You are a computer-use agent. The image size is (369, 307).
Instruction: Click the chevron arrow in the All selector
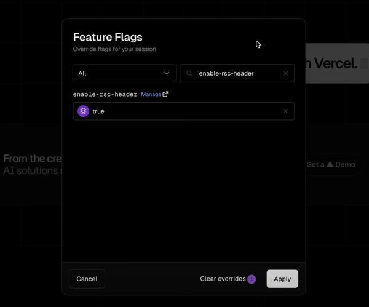[167, 73]
